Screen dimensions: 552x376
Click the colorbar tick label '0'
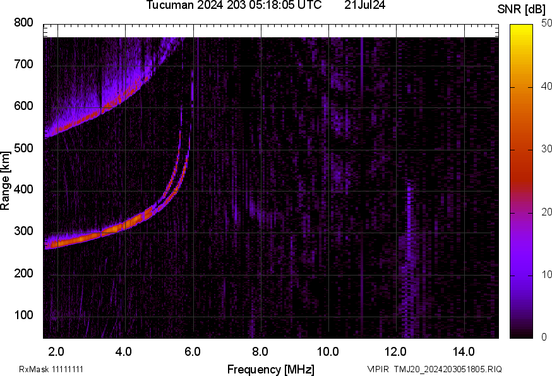544,337
